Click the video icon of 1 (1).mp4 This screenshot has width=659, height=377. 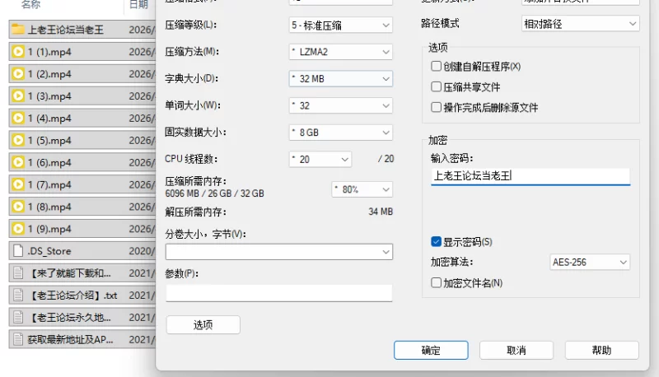click(18, 52)
